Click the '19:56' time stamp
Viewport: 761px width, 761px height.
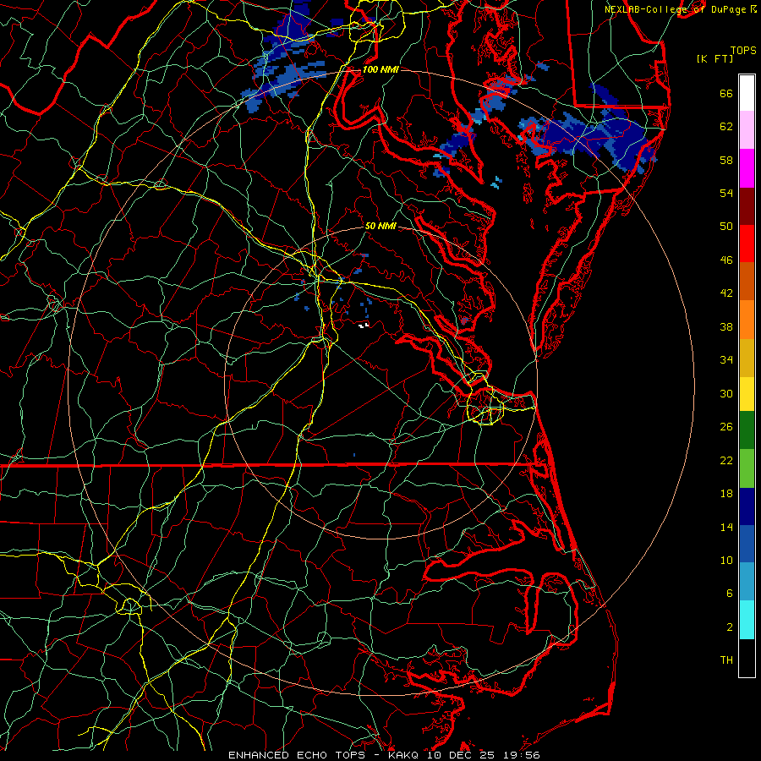(x=523, y=755)
